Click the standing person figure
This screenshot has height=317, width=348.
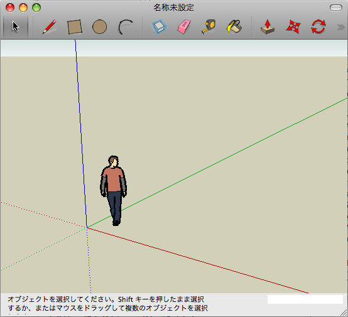click(114, 191)
